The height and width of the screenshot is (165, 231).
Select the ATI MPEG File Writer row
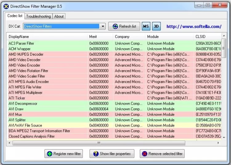pos(114,87)
